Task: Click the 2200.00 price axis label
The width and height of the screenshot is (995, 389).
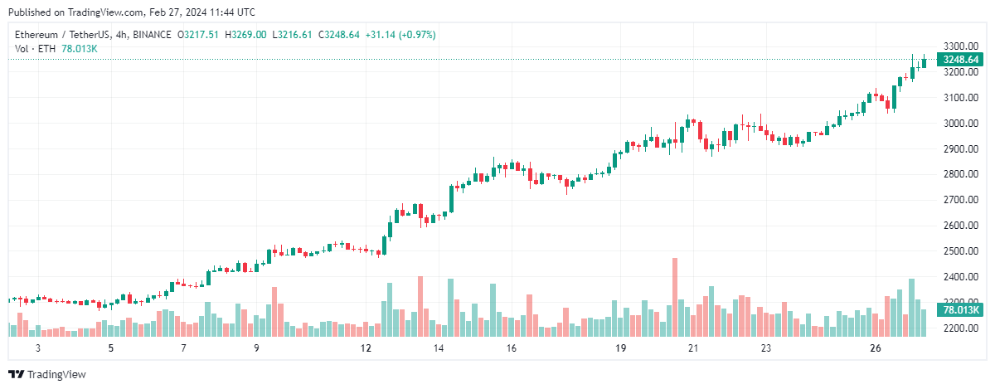Action: 960,328
